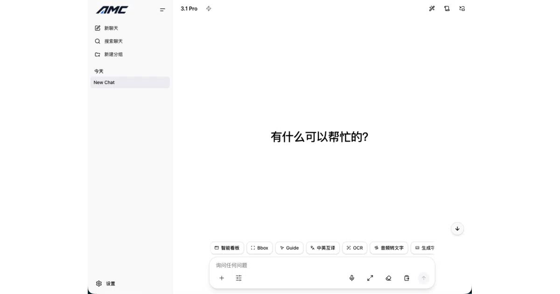Select the OCR quick action

[x=355, y=248]
